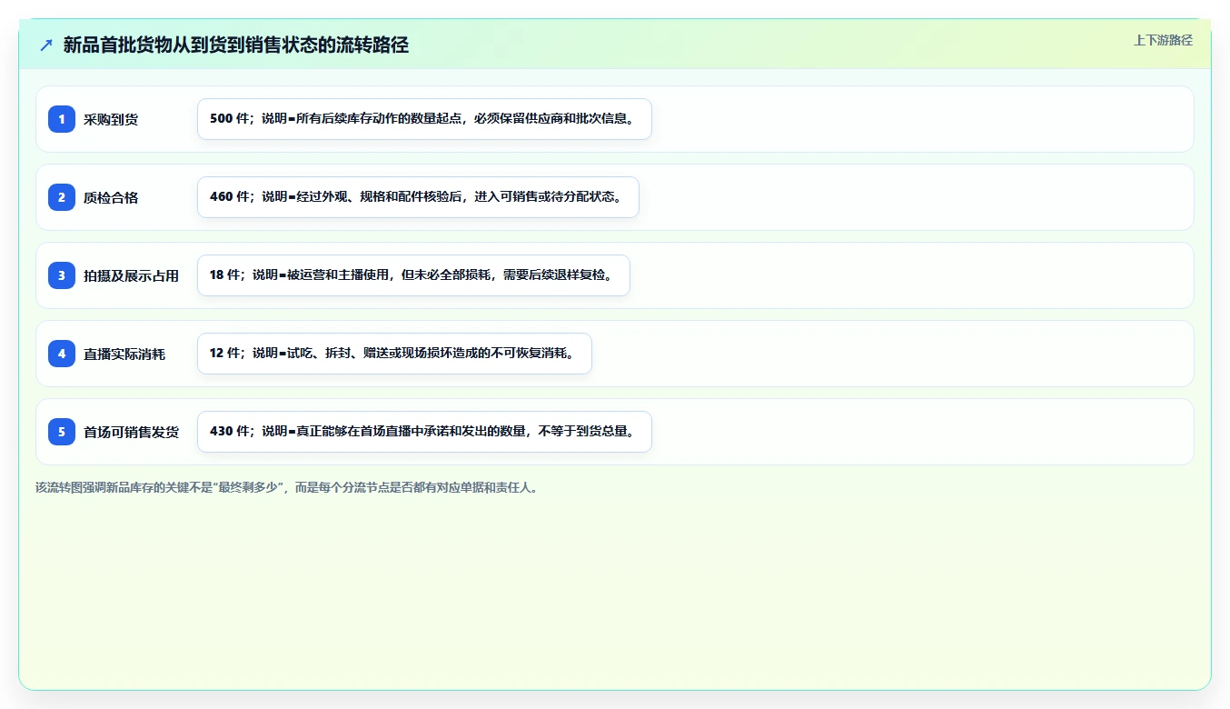
Task: Click the arrow icon beside the title
Action: pos(46,45)
